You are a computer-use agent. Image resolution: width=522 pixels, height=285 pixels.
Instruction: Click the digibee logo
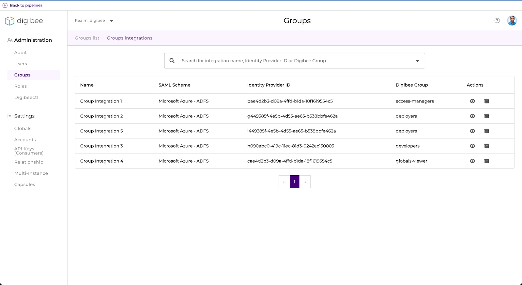coord(24,21)
